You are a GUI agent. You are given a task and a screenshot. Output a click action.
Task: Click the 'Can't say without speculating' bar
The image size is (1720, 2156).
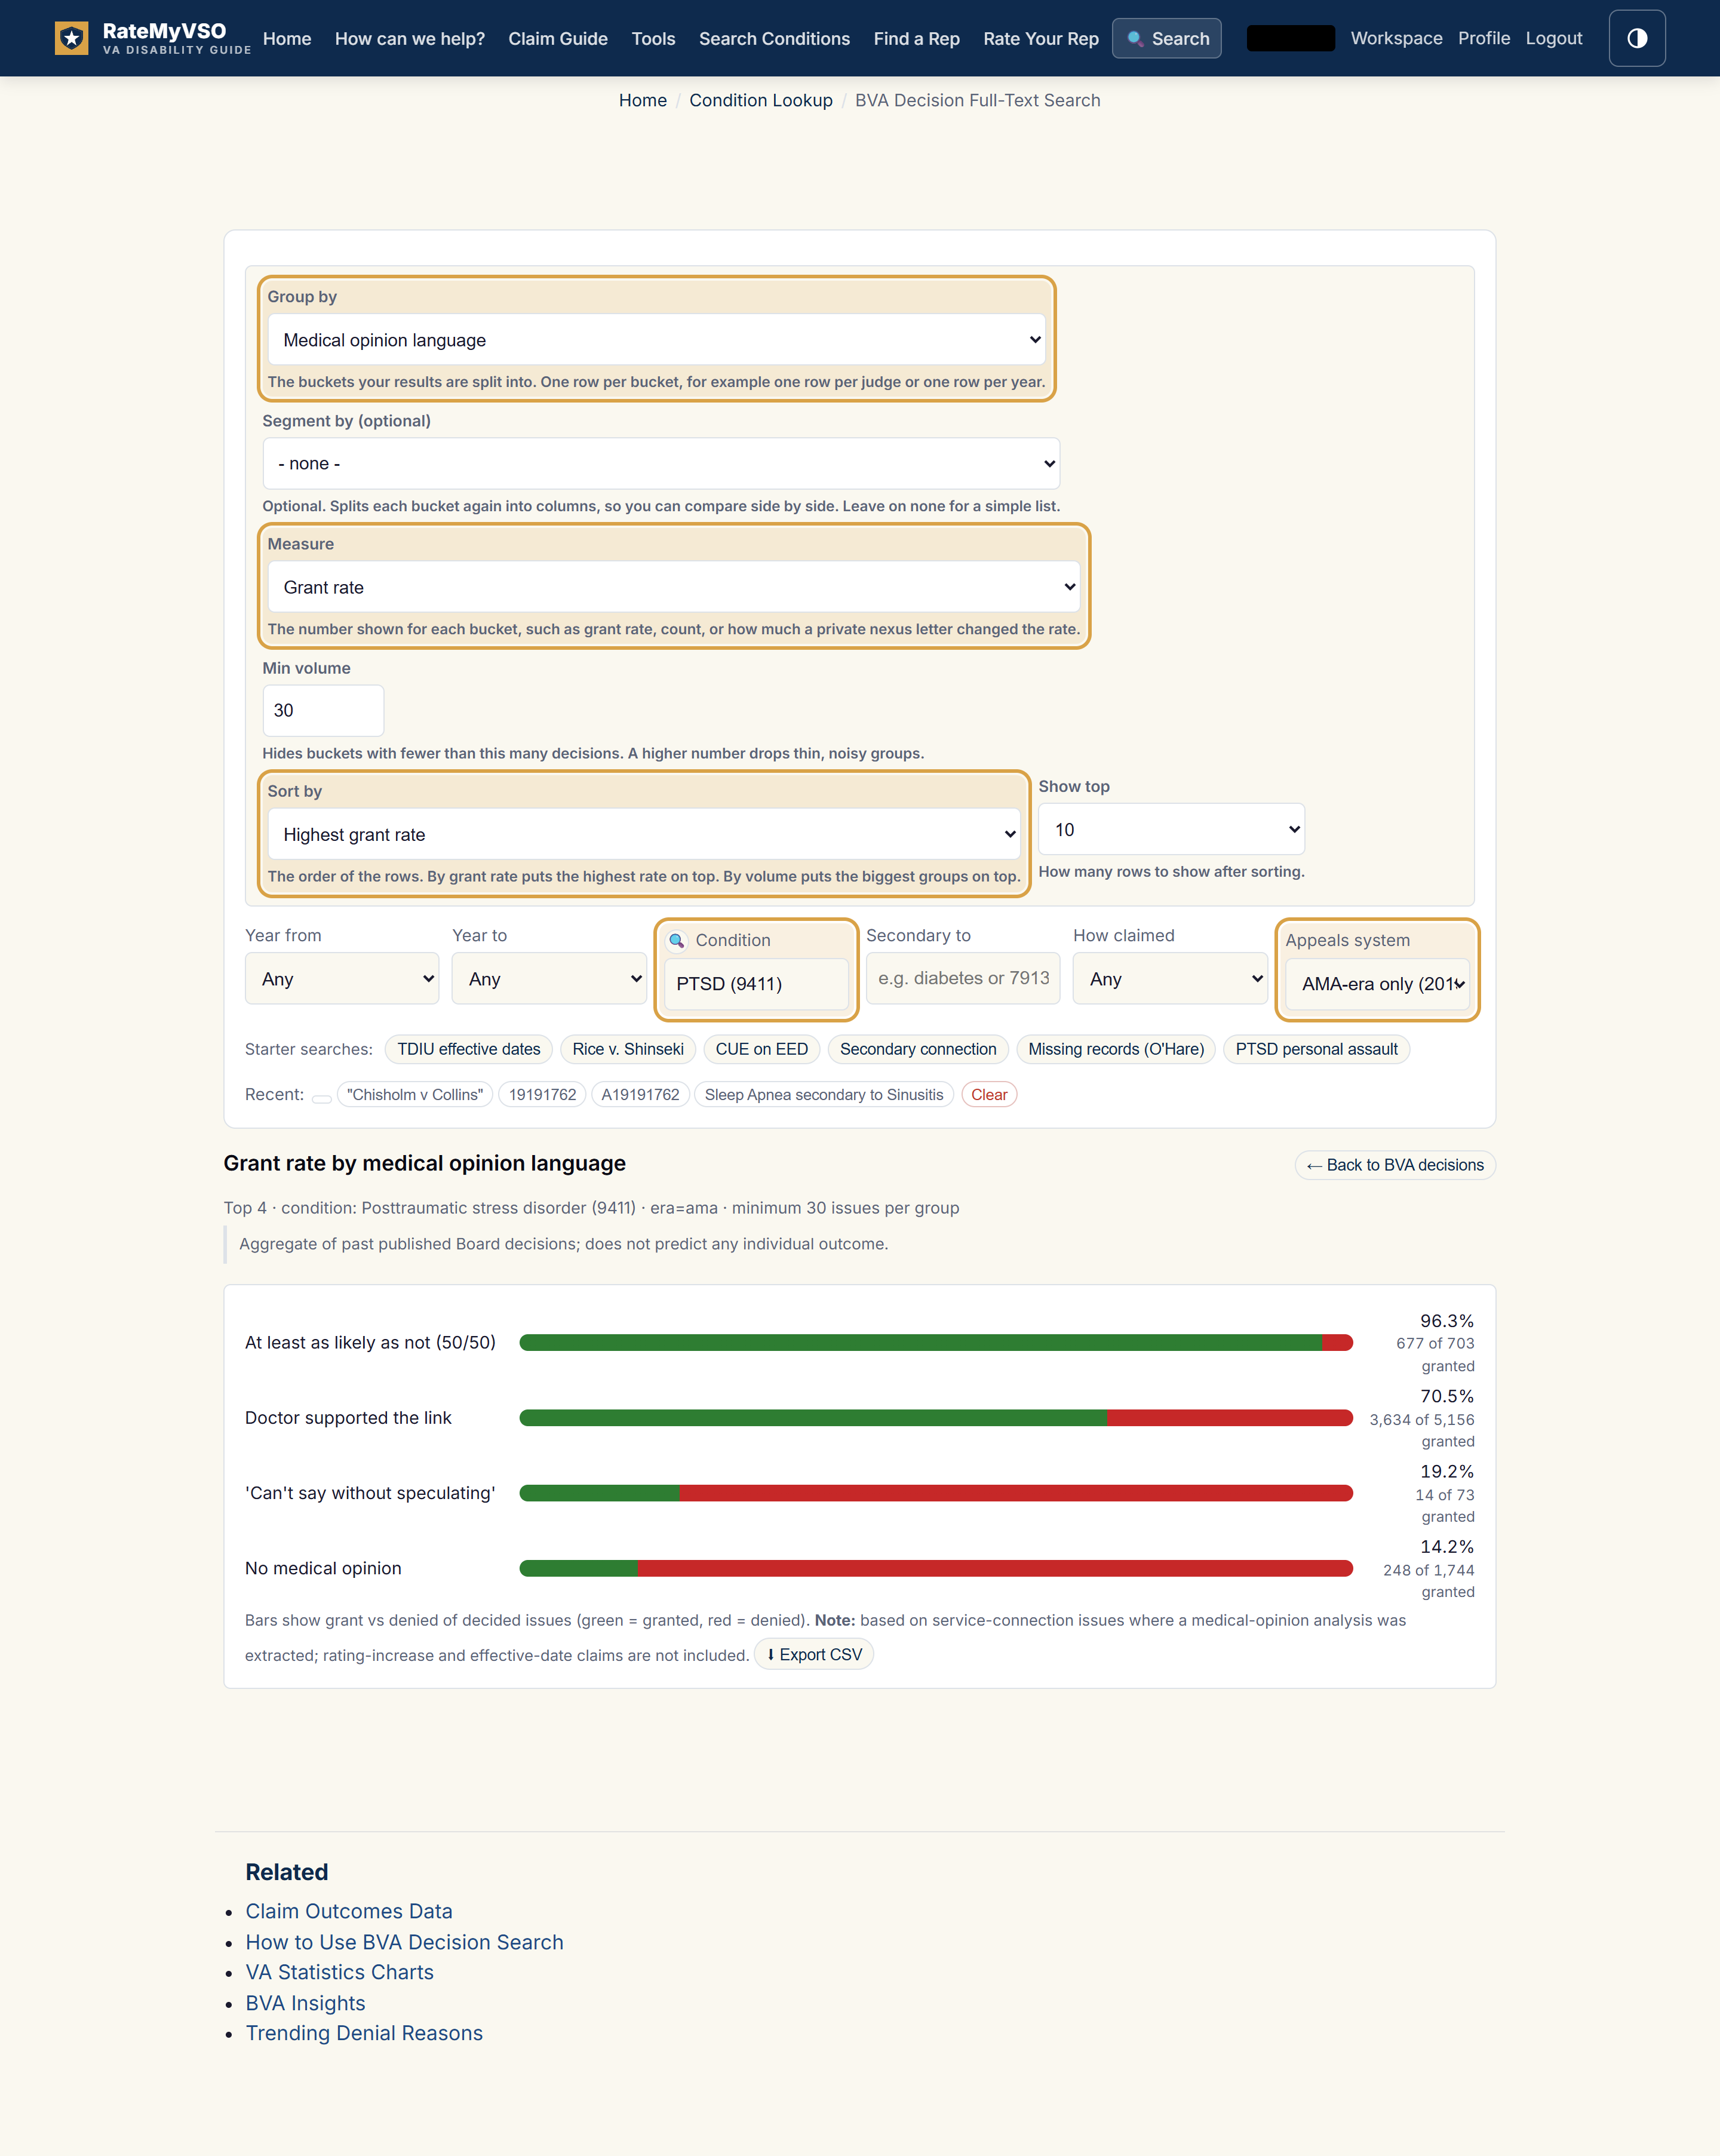point(936,1493)
